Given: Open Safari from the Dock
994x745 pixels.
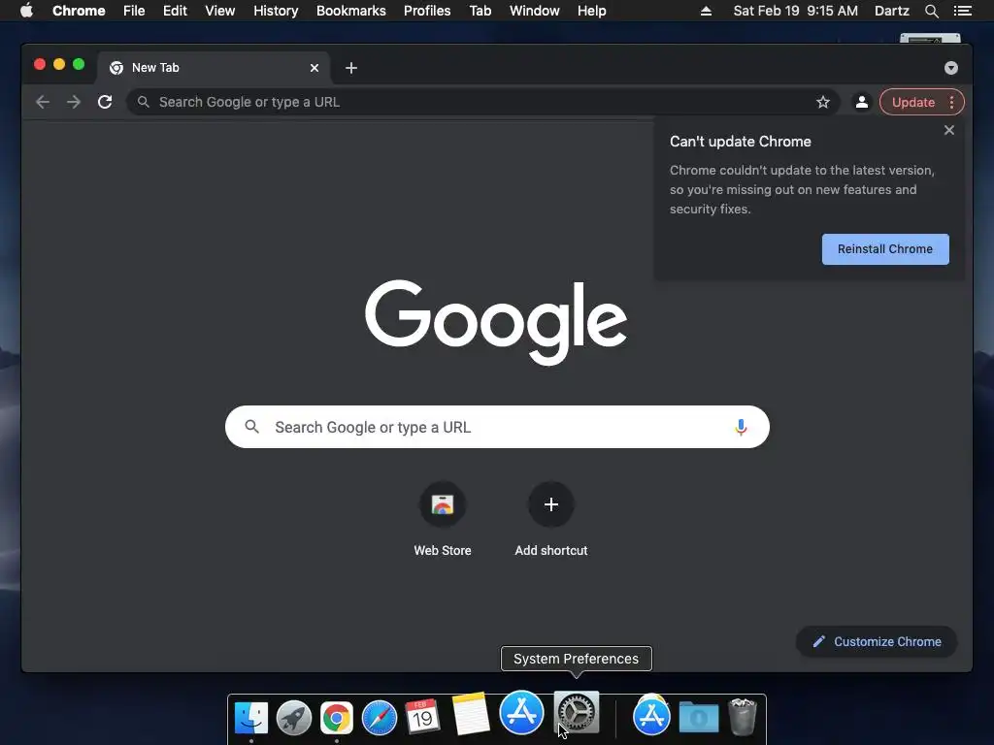Looking at the screenshot, I should tap(380, 718).
